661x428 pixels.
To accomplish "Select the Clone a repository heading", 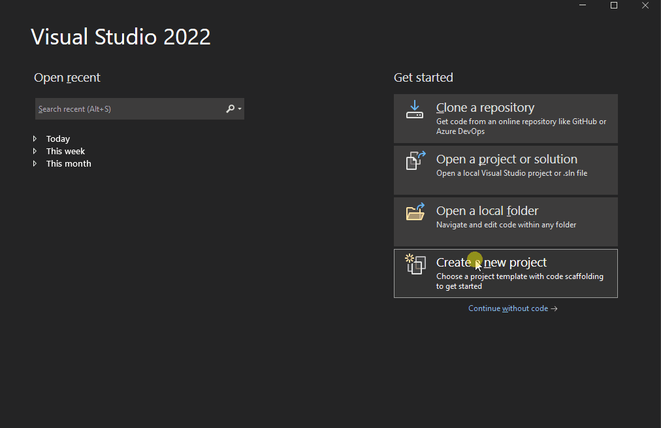I will (x=485, y=108).
